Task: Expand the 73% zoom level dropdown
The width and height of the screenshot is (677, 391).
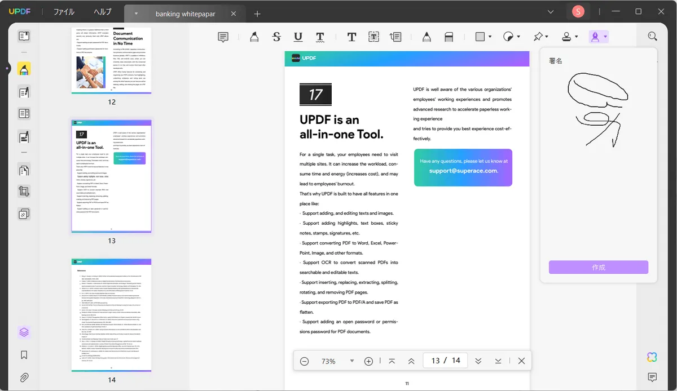Action: tap(352, 361)
